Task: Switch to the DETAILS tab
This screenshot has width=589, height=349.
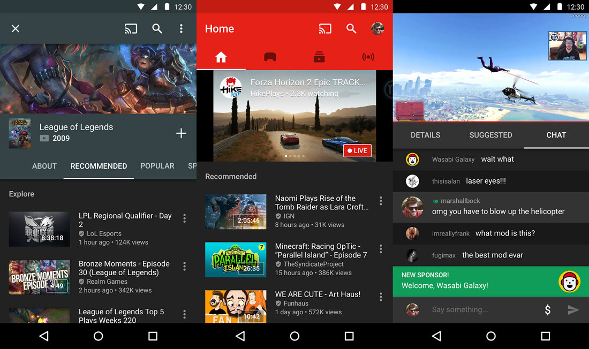Action: [425, 135]
